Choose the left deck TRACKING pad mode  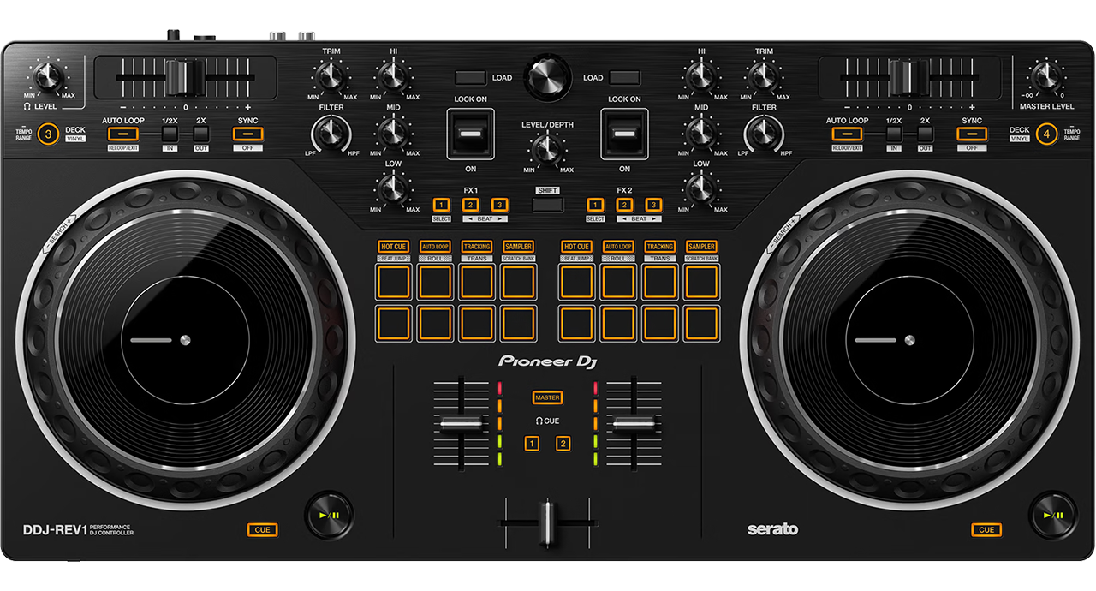pos(477,247)
